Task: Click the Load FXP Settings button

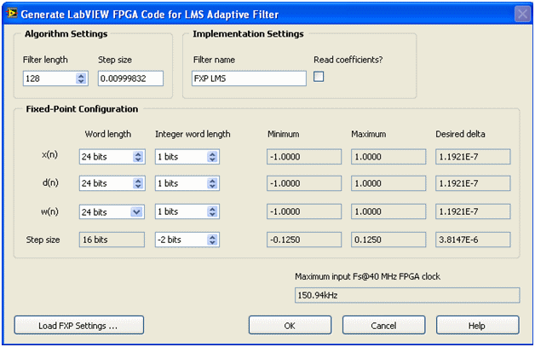Action: (79, 325)
